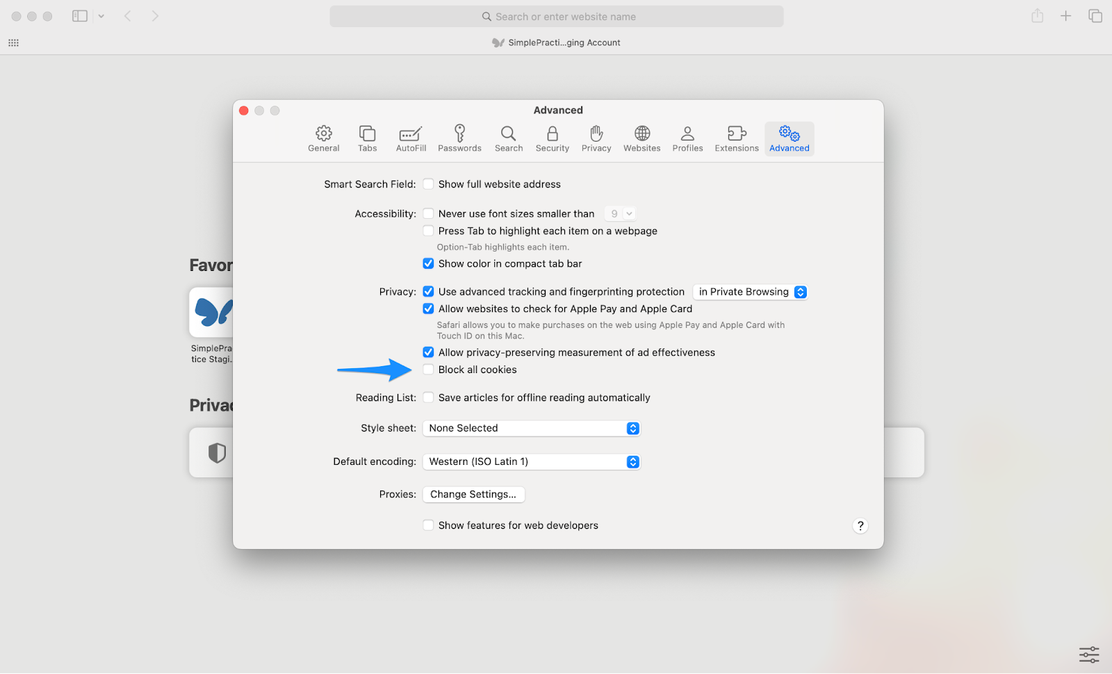The width and height of the screenshot is (1112, 674).
Task: Open the Websites settings pane
Action: (641, 138)
